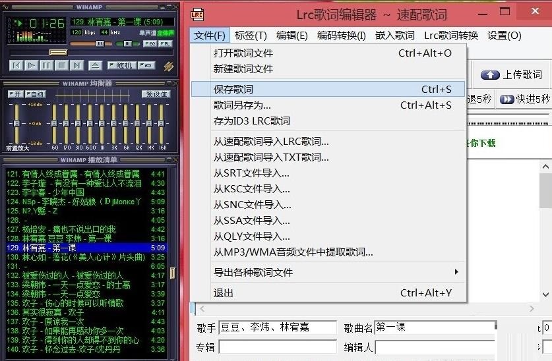The image size is (552, 361).
Task: Choose 保存歌词 menu entry
Action: pyautogui.click(x=328, y=90)
